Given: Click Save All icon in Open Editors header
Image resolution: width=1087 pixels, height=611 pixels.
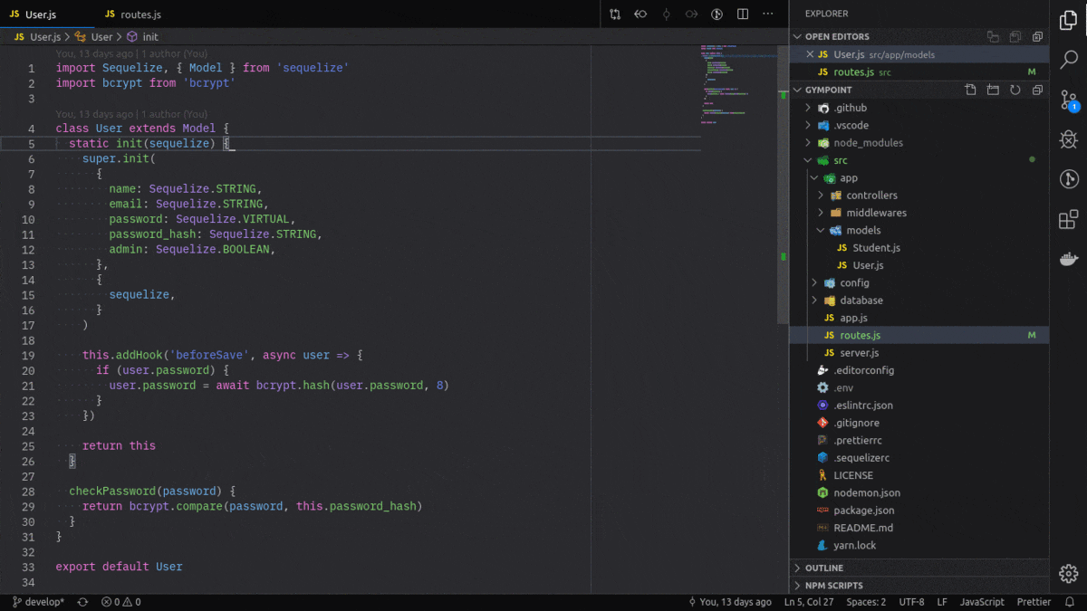Looking at the screenshot, I should [x=1015, y=37].
